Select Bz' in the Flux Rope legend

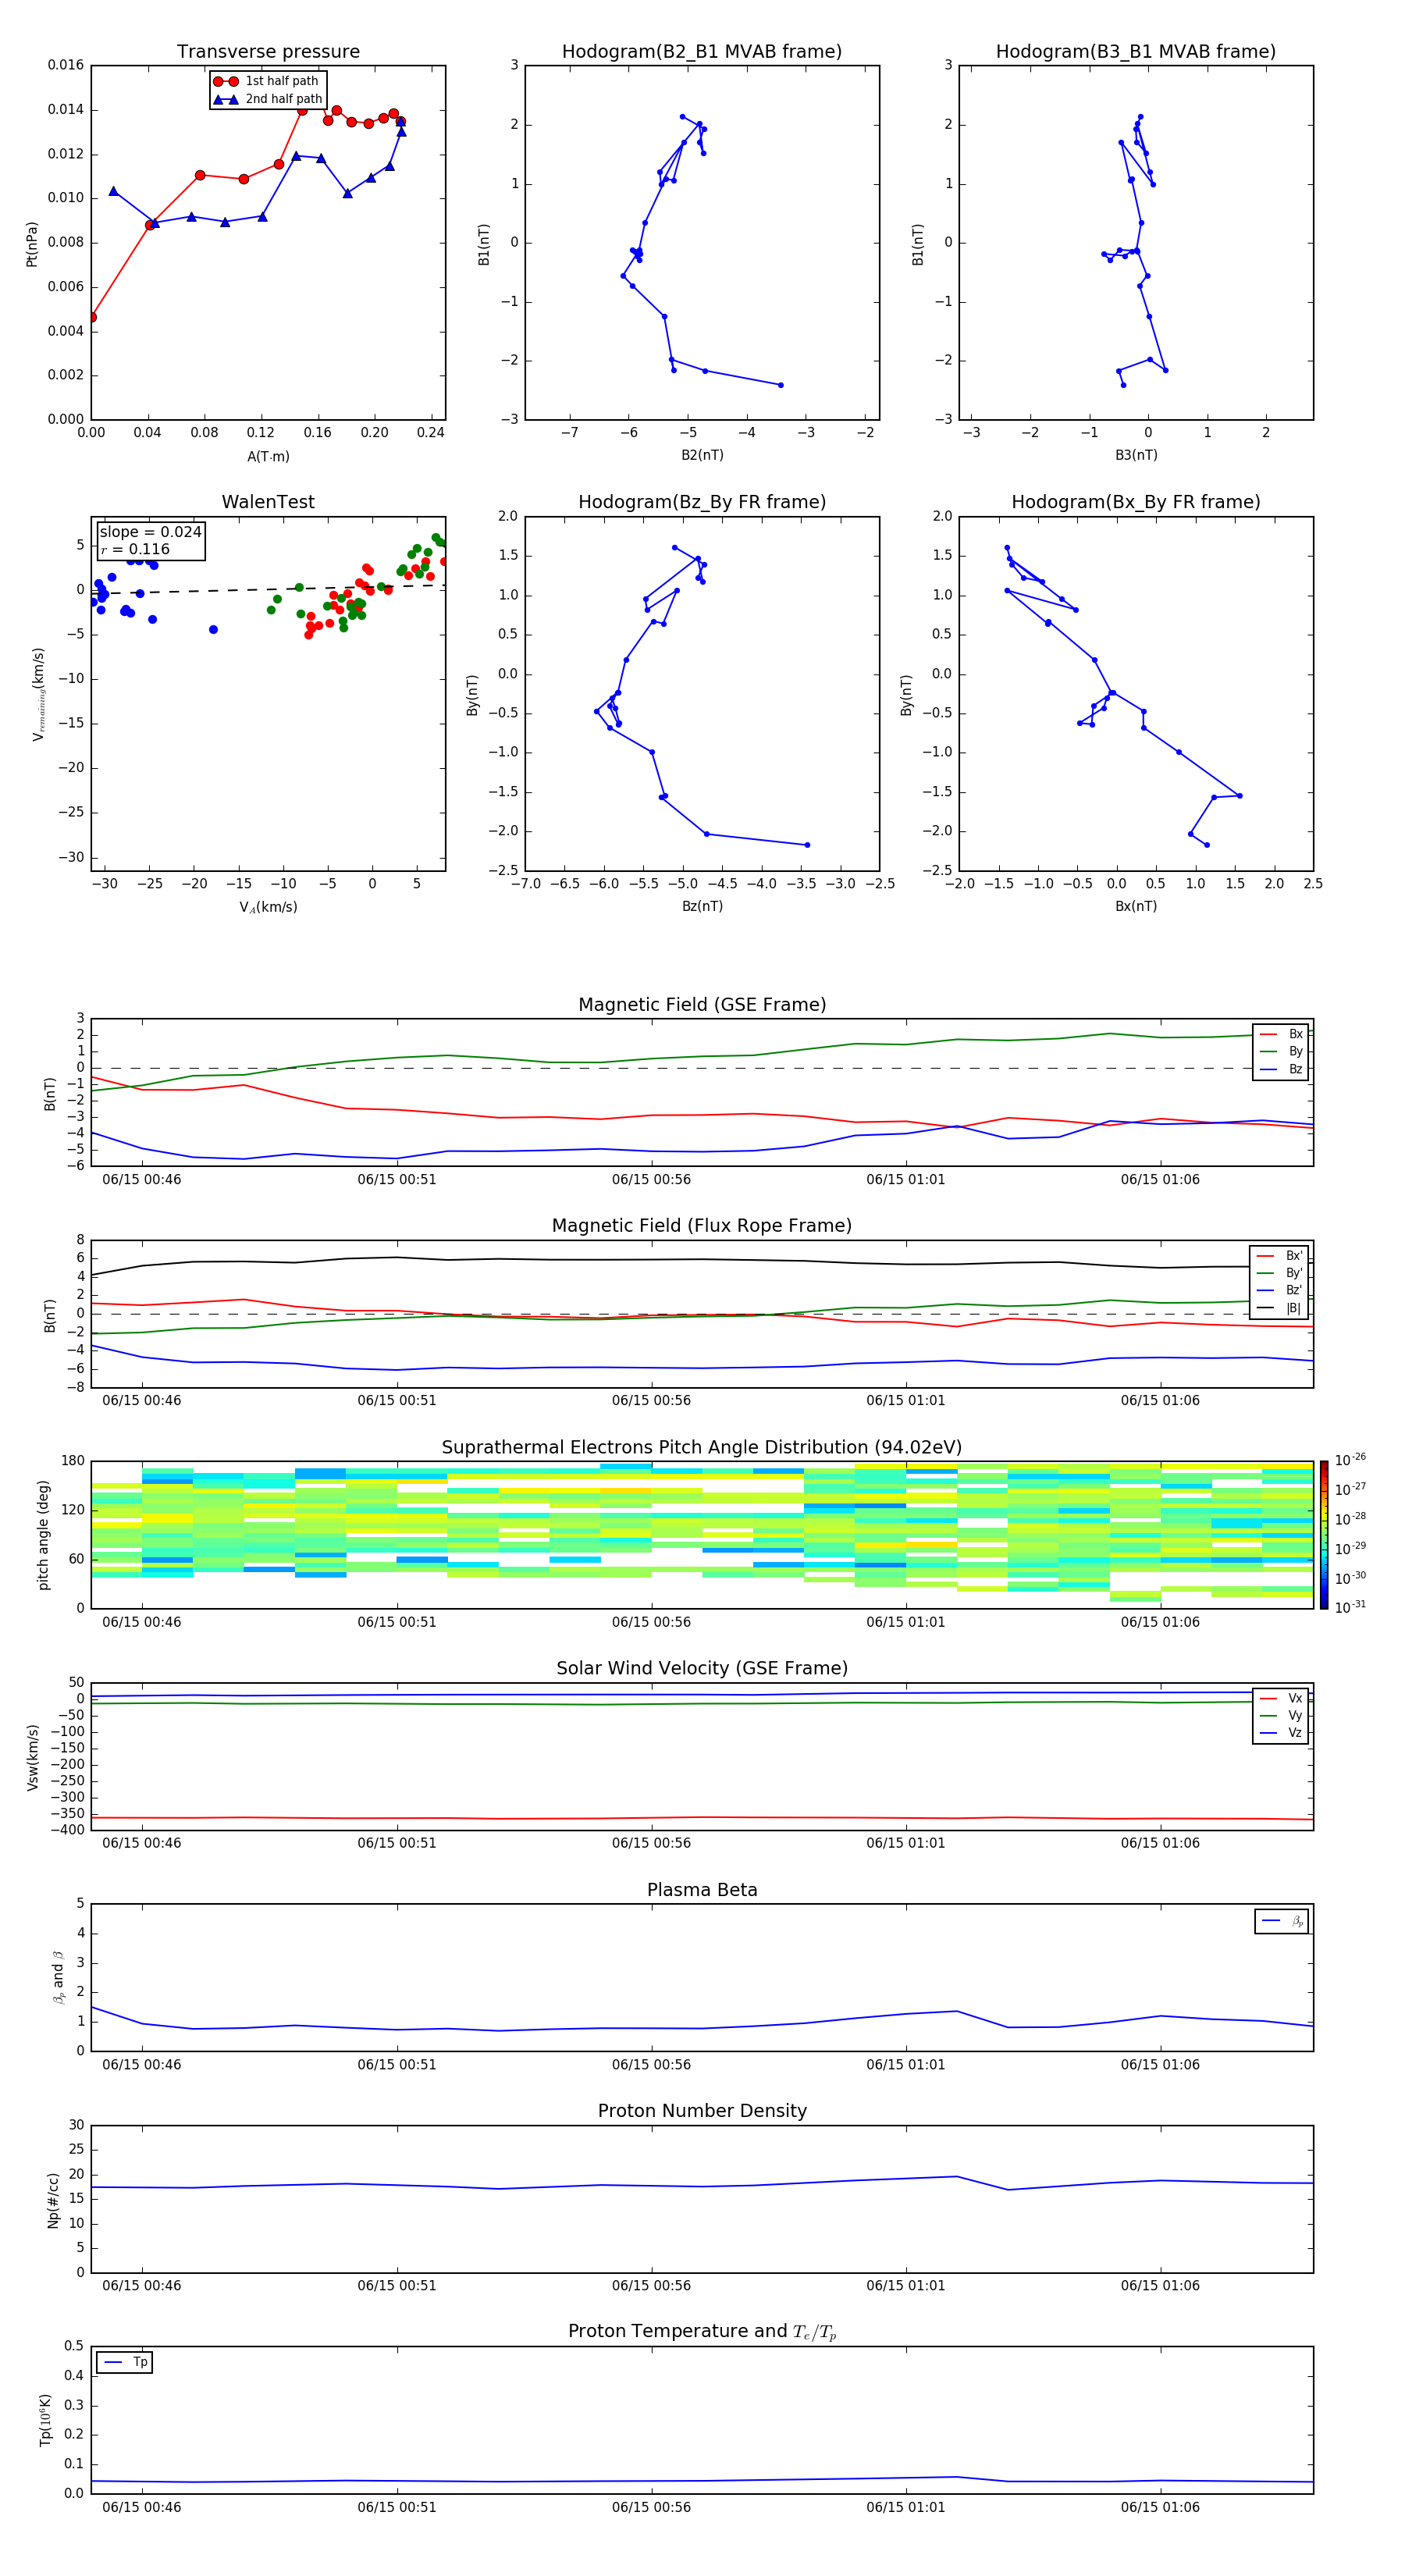[1281, 1290]
